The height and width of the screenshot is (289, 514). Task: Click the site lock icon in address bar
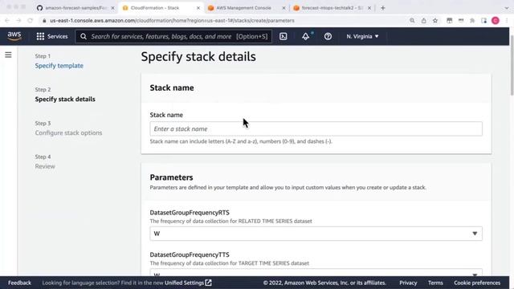point(44,20)
